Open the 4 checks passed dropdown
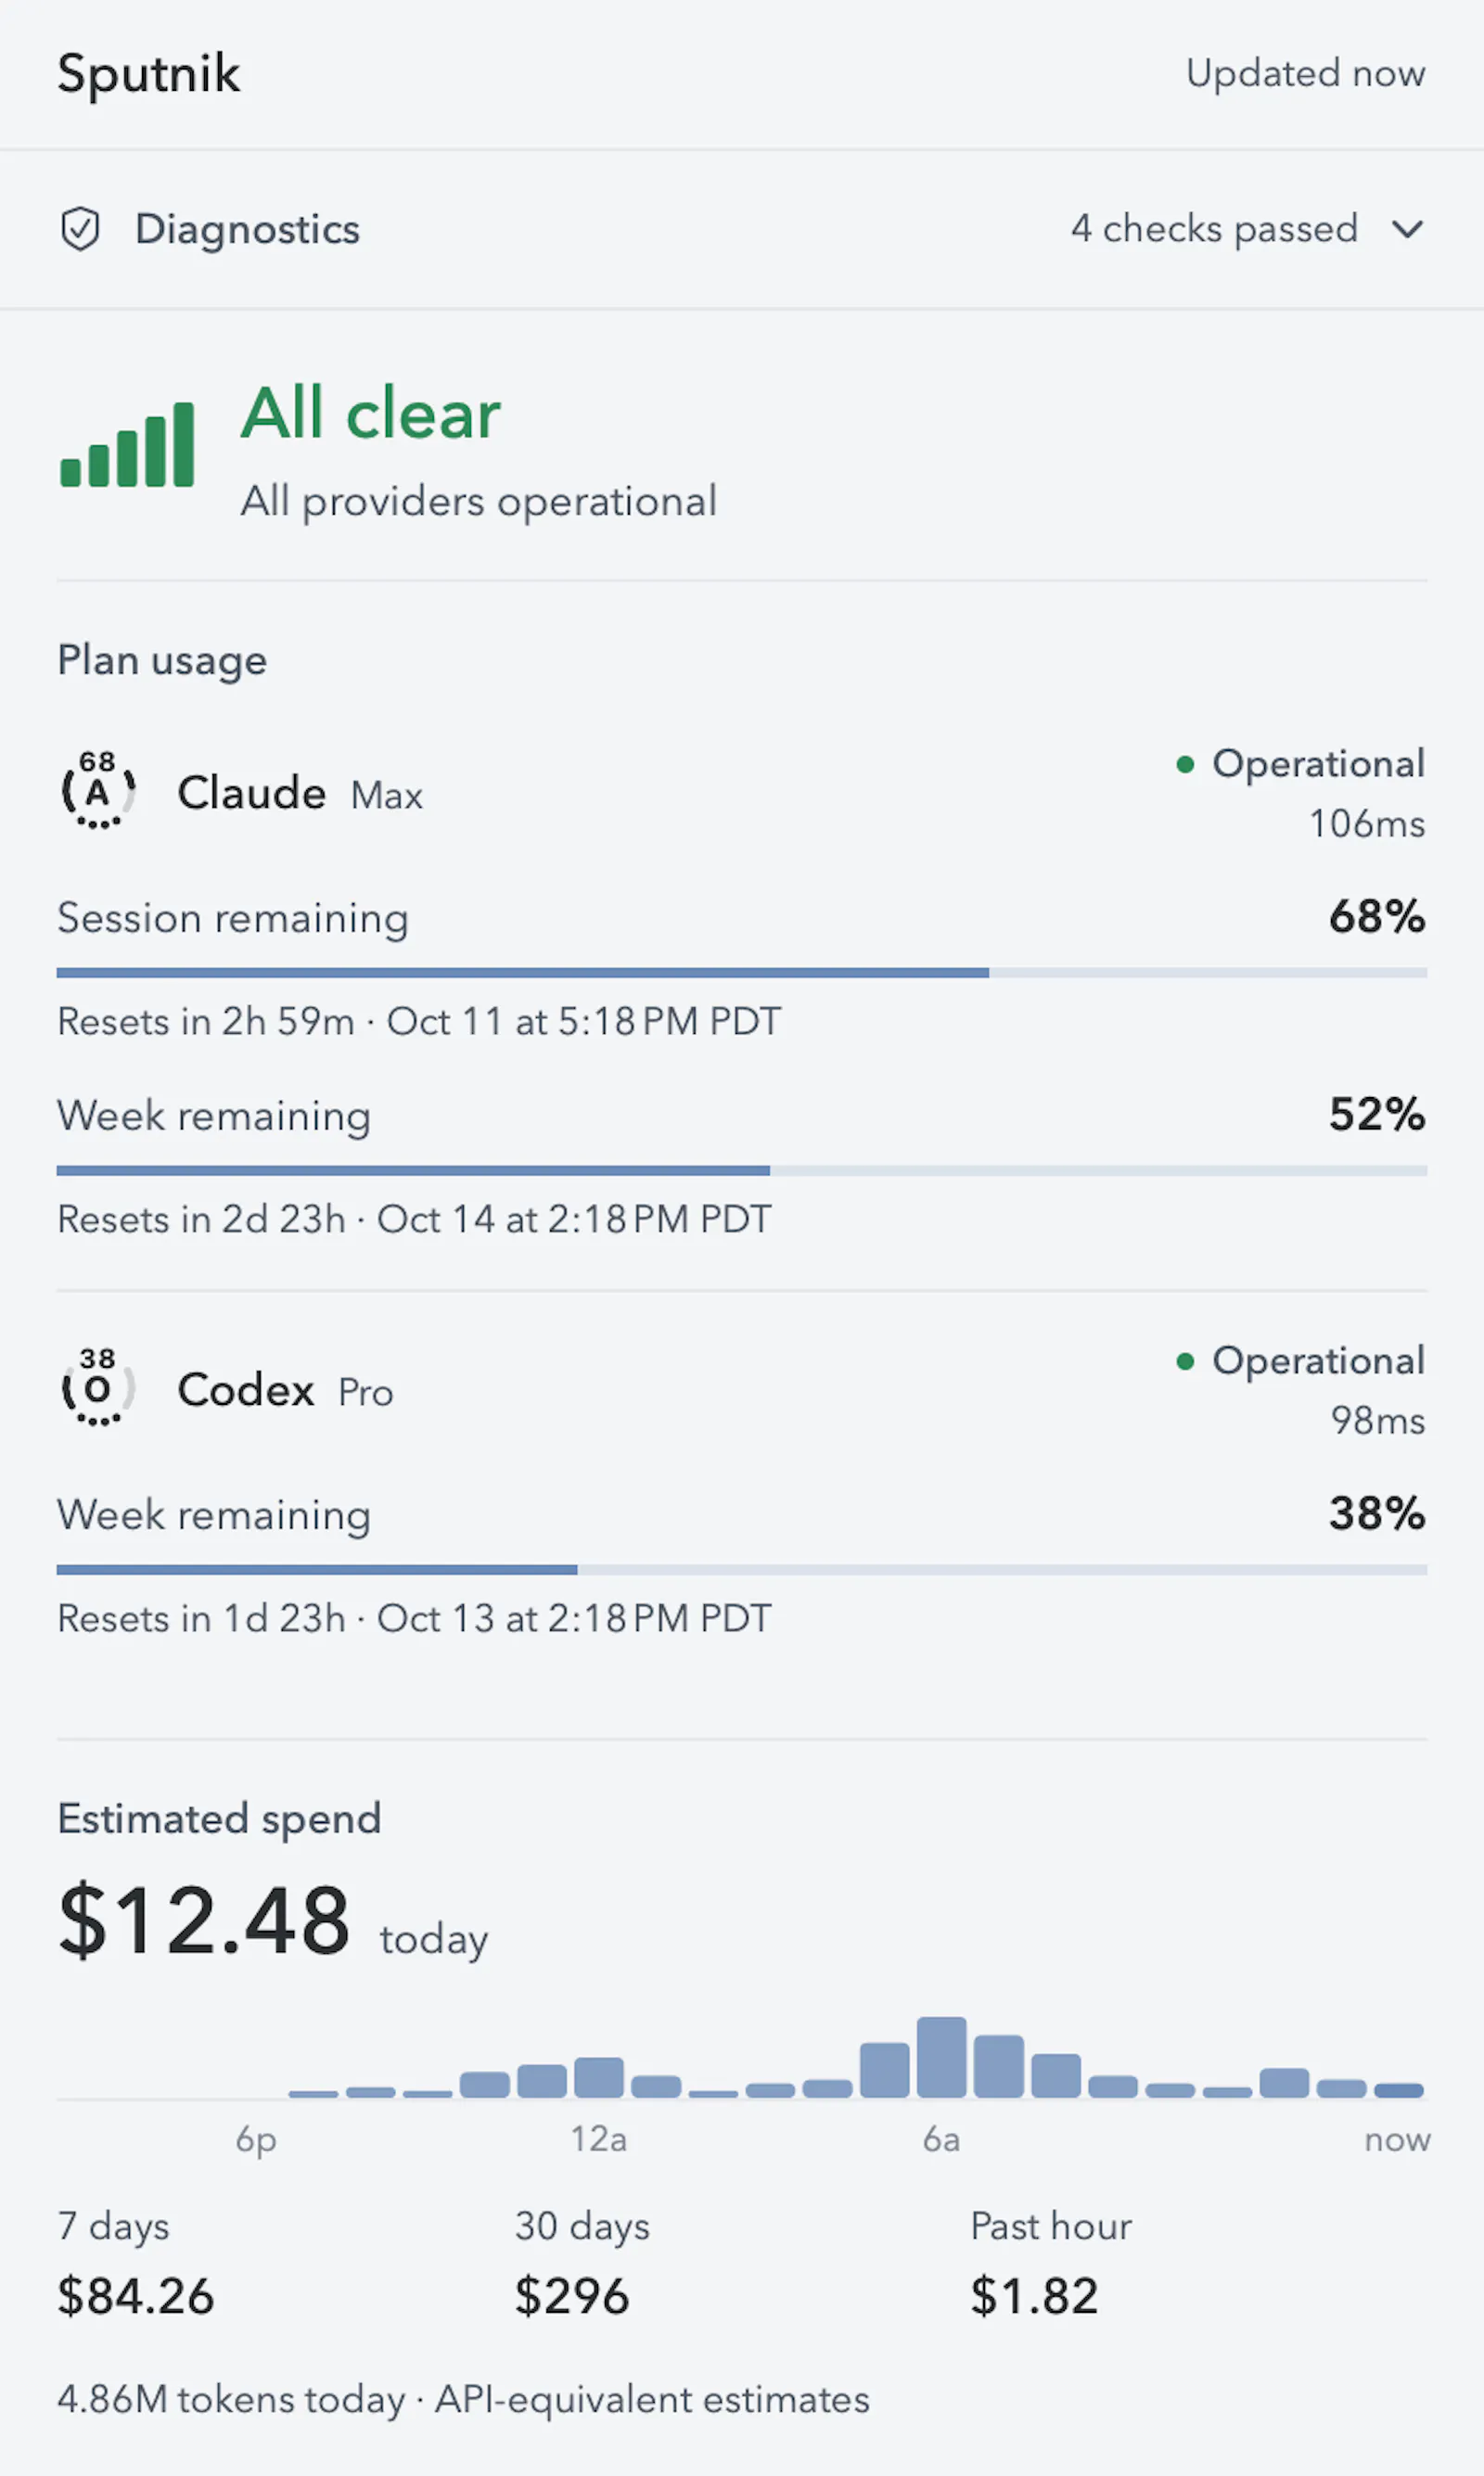This screenshot has height=2476, width=1484. point(1247,229)
